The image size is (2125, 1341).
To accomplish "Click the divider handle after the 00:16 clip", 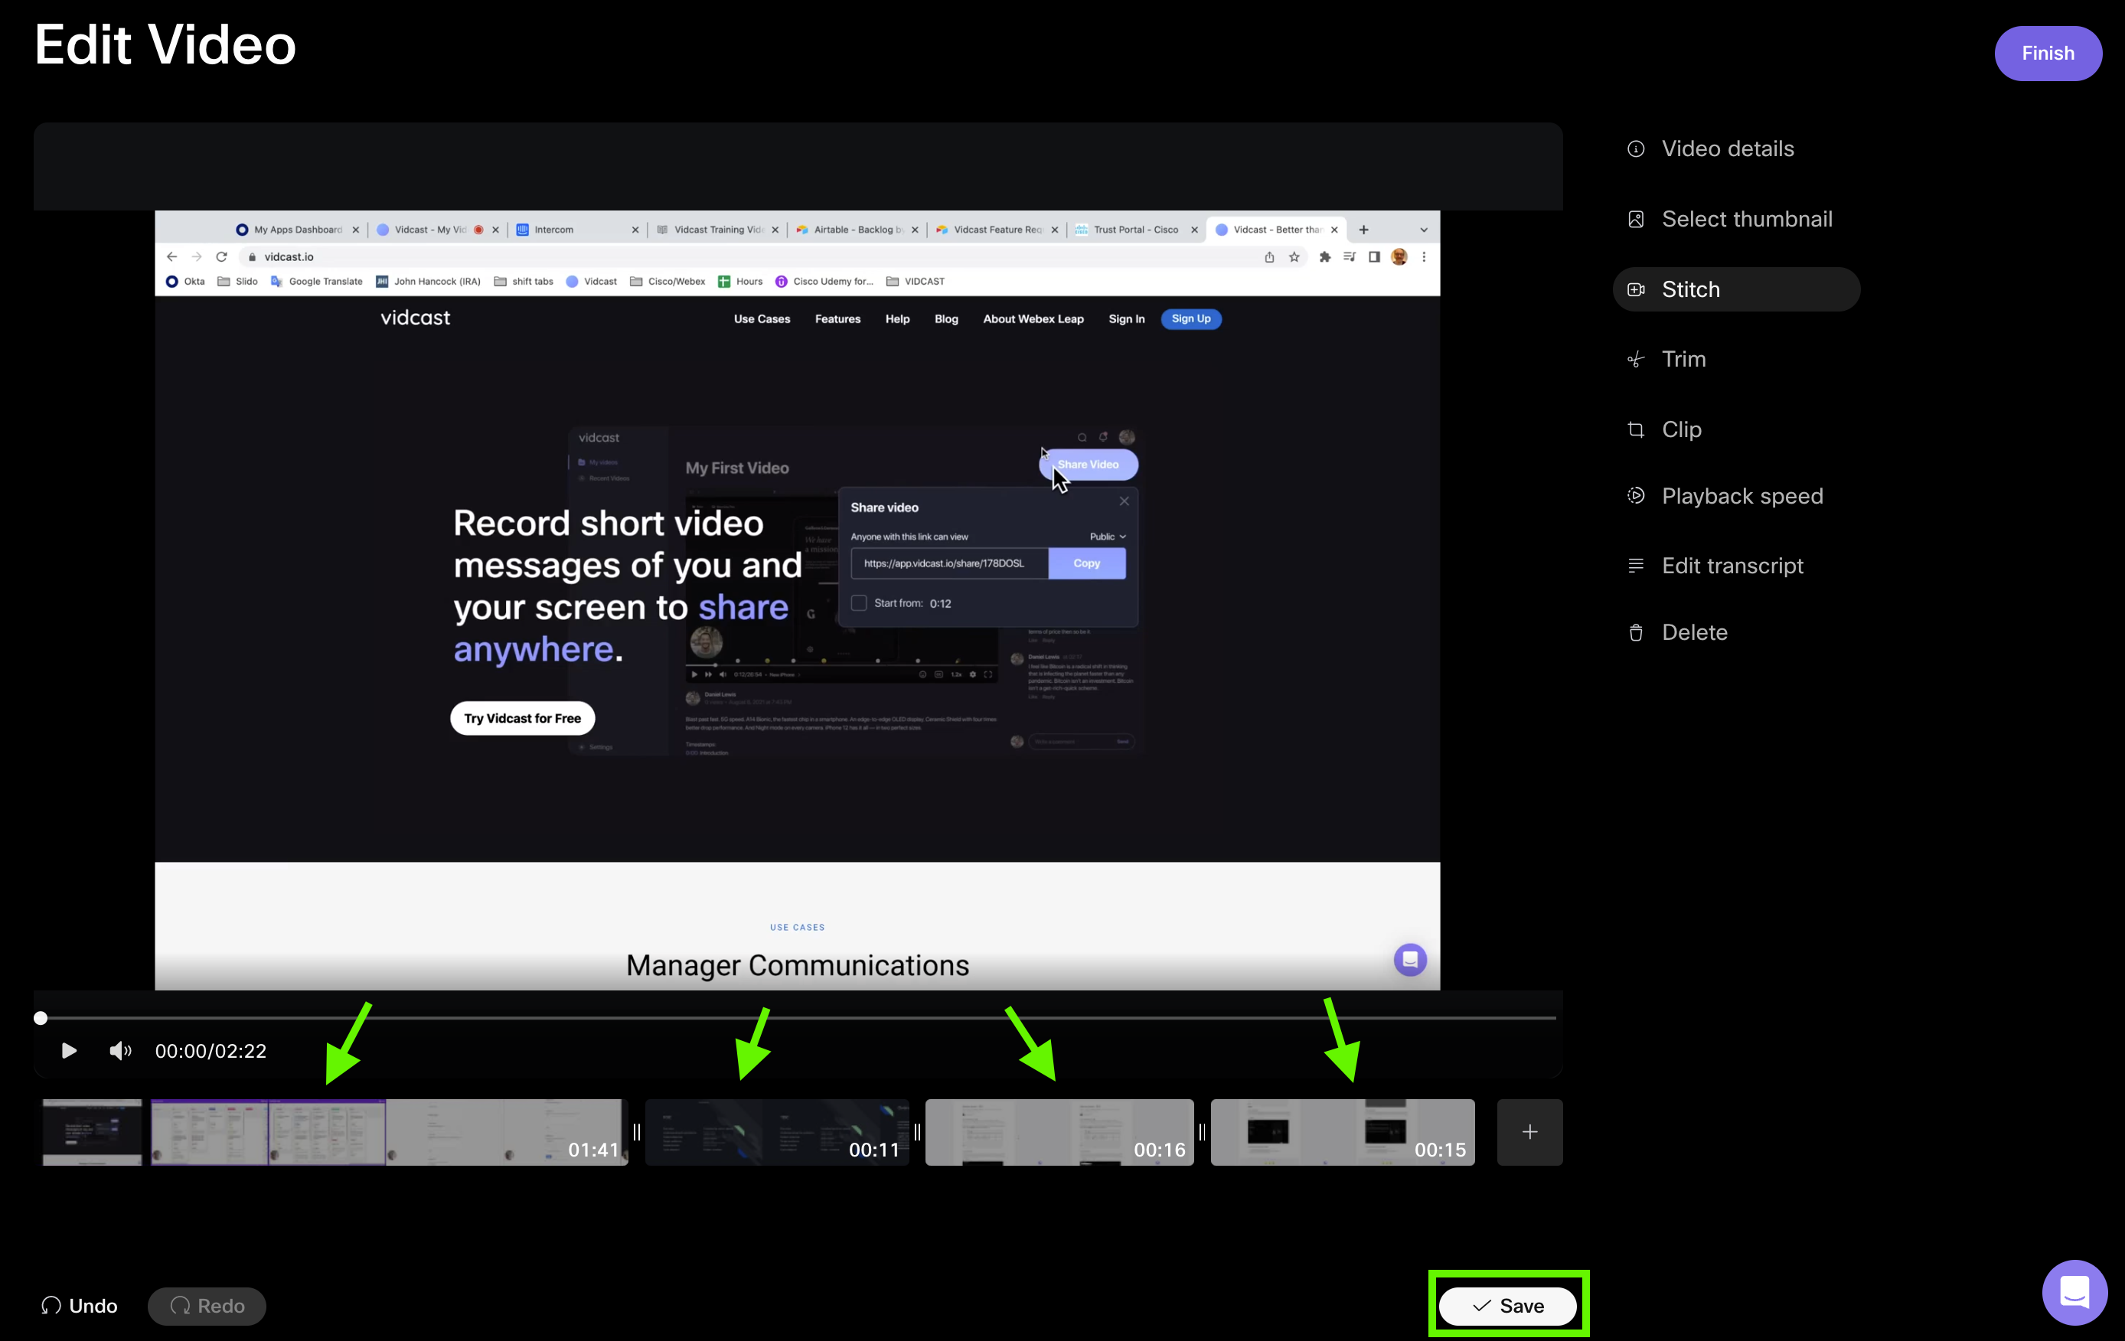I will (x=1202, y=1132).
